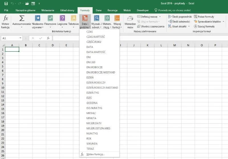Click Śledź poprzedniki in formula auditing
This screenshot has width=228, height=159.
(180, 17)
